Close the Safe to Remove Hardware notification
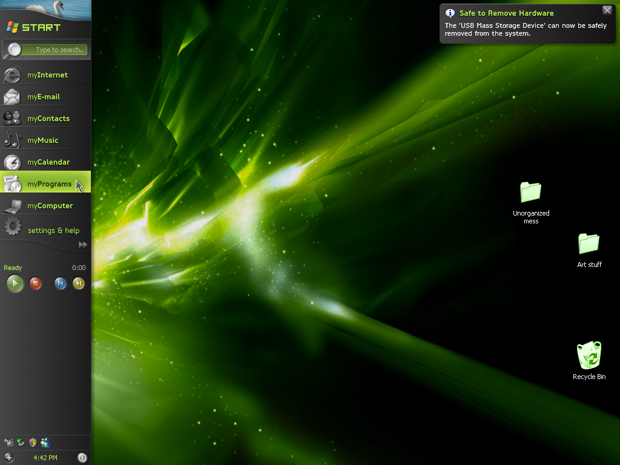The image size is (620, 465). coord(607,10)
